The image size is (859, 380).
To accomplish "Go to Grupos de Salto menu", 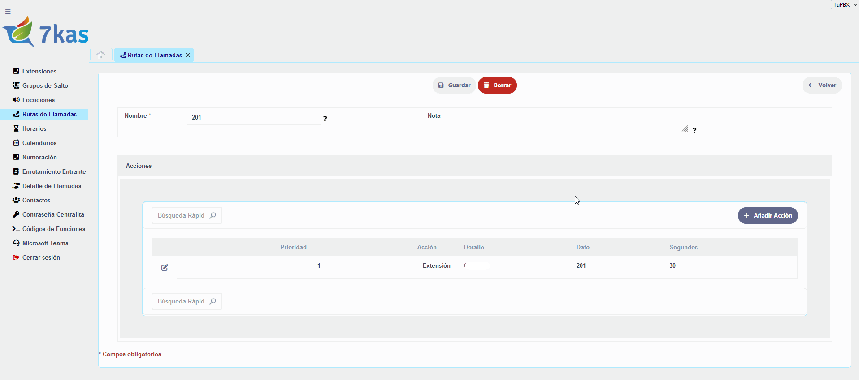I will click(x=45, y=85).
